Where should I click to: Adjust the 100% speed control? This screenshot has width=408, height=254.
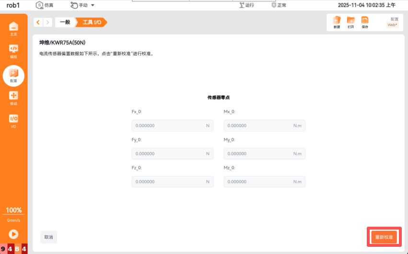[13, 210]
